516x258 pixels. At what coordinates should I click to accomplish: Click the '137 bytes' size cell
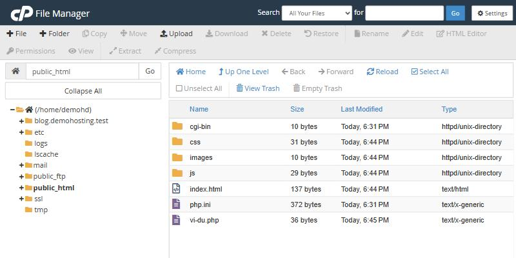pos(306,189)
